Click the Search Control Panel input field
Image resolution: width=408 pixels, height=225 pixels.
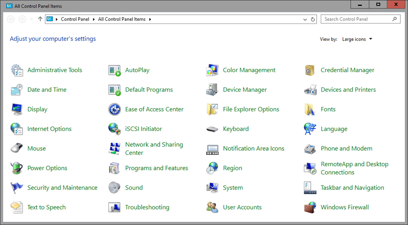[x=356, y=19]
